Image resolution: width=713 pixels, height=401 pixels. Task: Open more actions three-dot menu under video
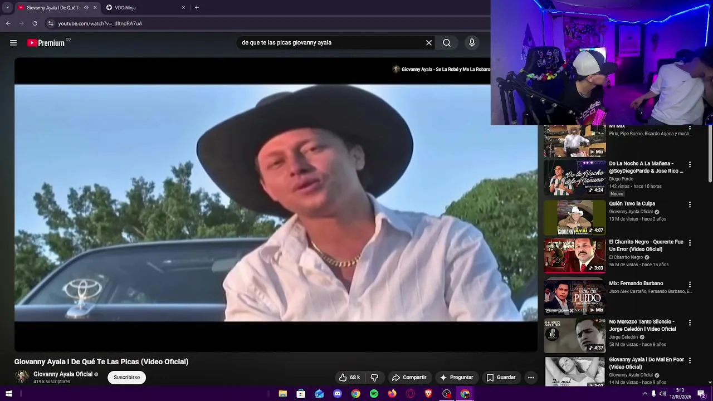click(x=531, y=378)
